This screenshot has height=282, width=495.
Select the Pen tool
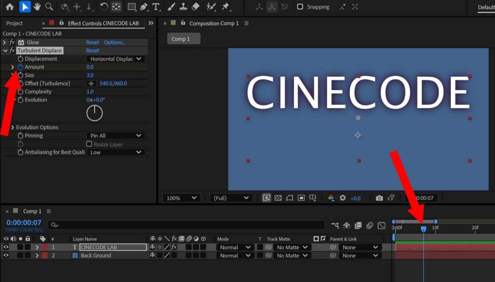144,7
